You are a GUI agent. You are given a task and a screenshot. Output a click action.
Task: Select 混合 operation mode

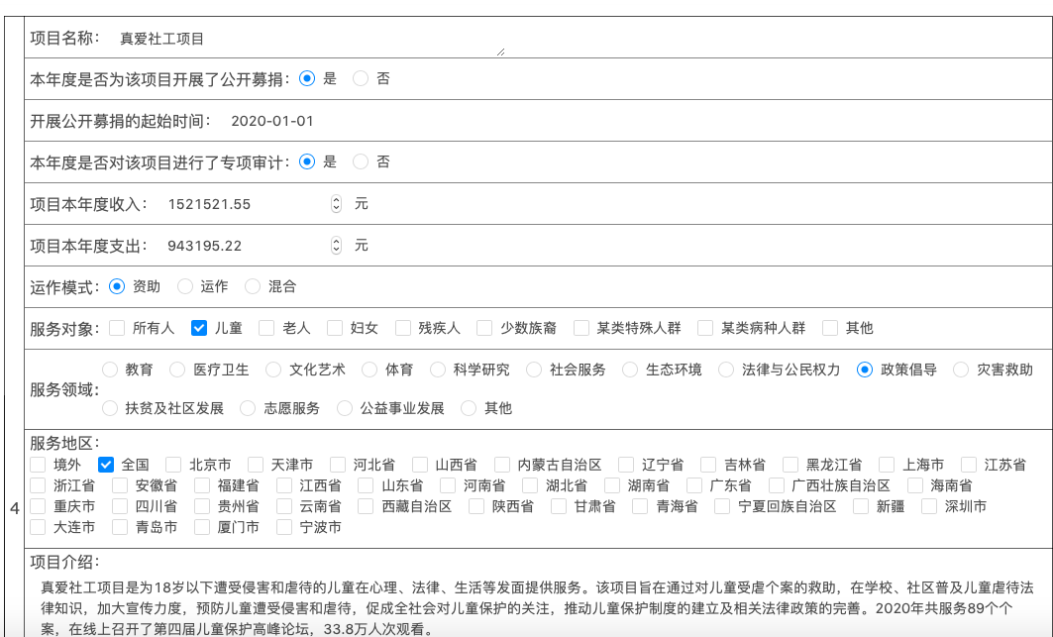click(x=253, y=286)
